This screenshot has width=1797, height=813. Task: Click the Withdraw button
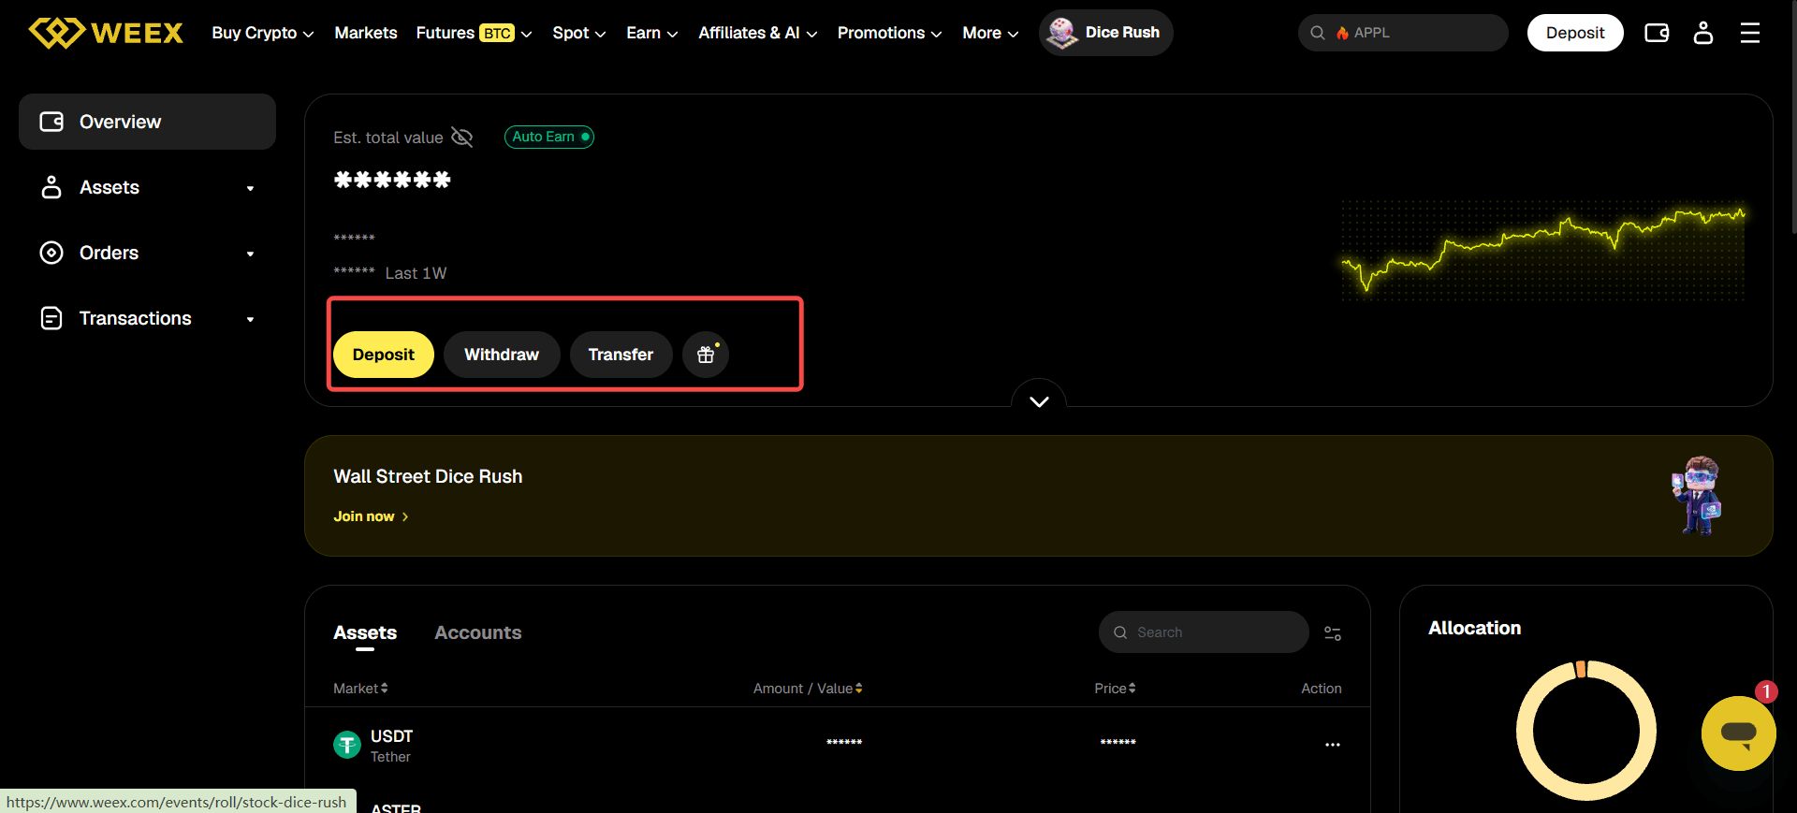(502, 355)
